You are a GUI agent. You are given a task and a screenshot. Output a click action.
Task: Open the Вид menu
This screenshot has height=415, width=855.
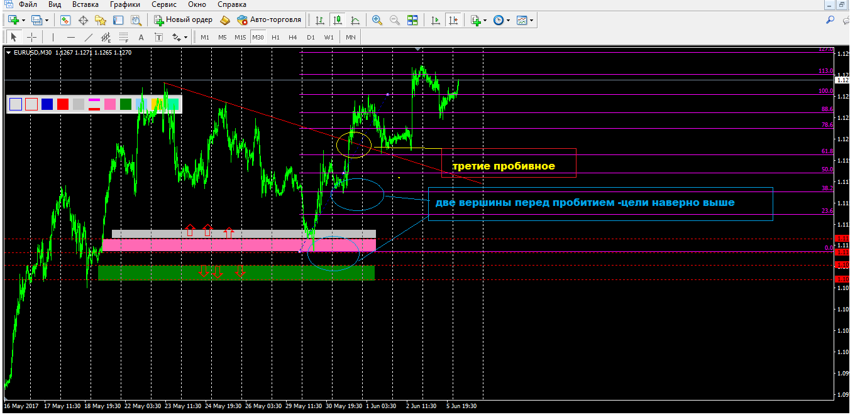pyautogui.click(x=55, y=4)
